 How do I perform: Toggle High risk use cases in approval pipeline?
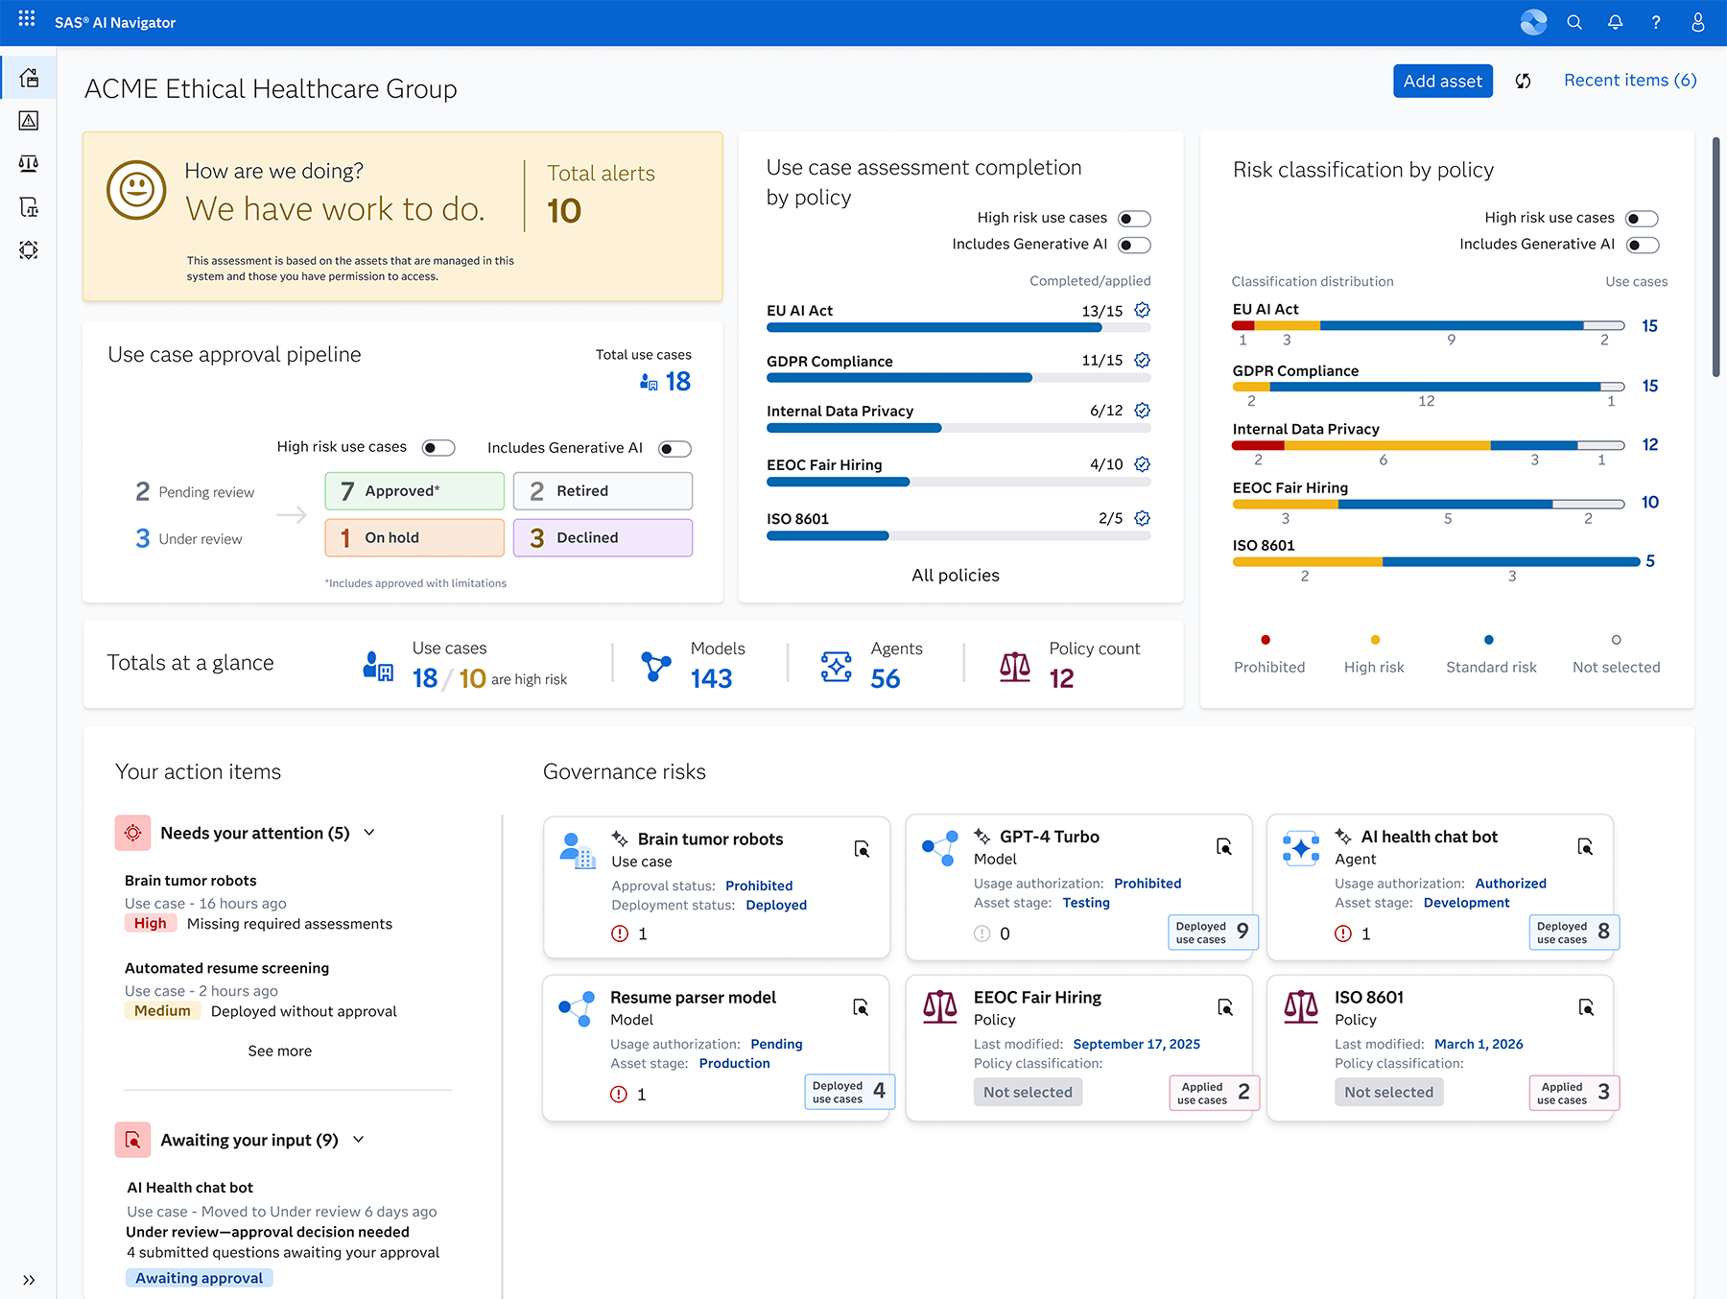439,448
